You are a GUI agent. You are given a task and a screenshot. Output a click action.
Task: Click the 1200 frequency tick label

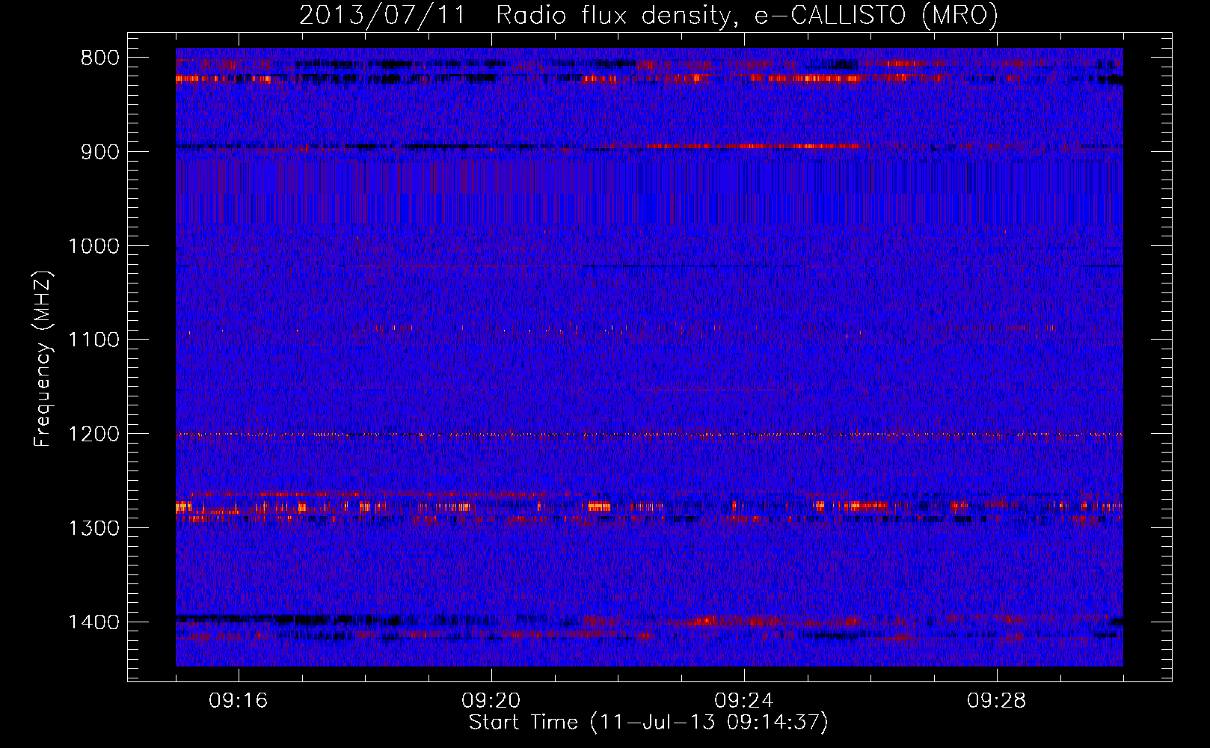pos(93,435)
